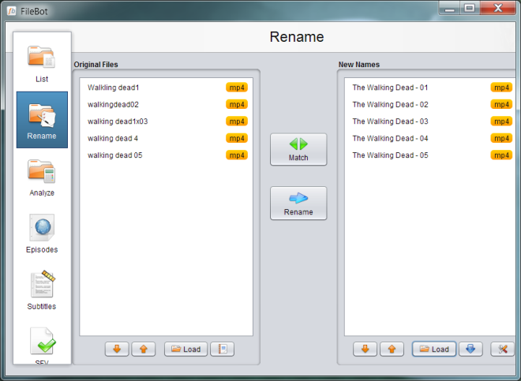Image resolution: width=521 pixels, height=381 pixels.
Task: Open the Analyze panel
Action: [x=42, y=177]
